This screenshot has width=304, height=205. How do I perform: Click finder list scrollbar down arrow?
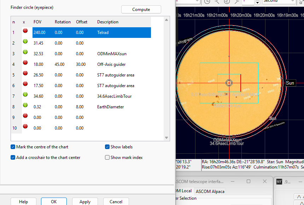click(166, 138)
